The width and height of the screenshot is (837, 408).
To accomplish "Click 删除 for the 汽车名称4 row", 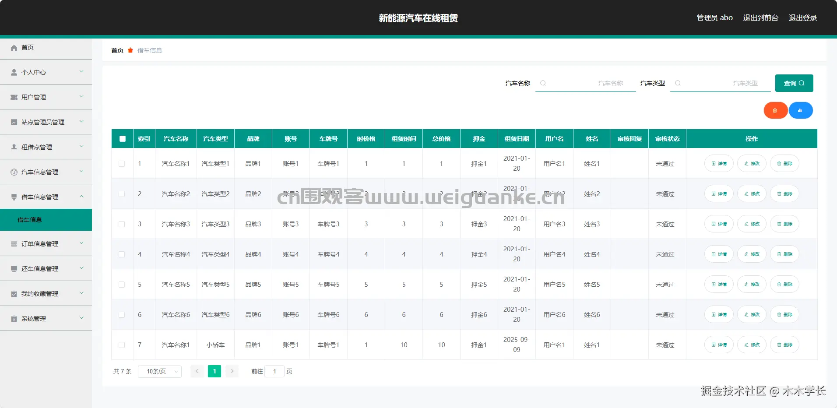I will (x=785, y=254).
